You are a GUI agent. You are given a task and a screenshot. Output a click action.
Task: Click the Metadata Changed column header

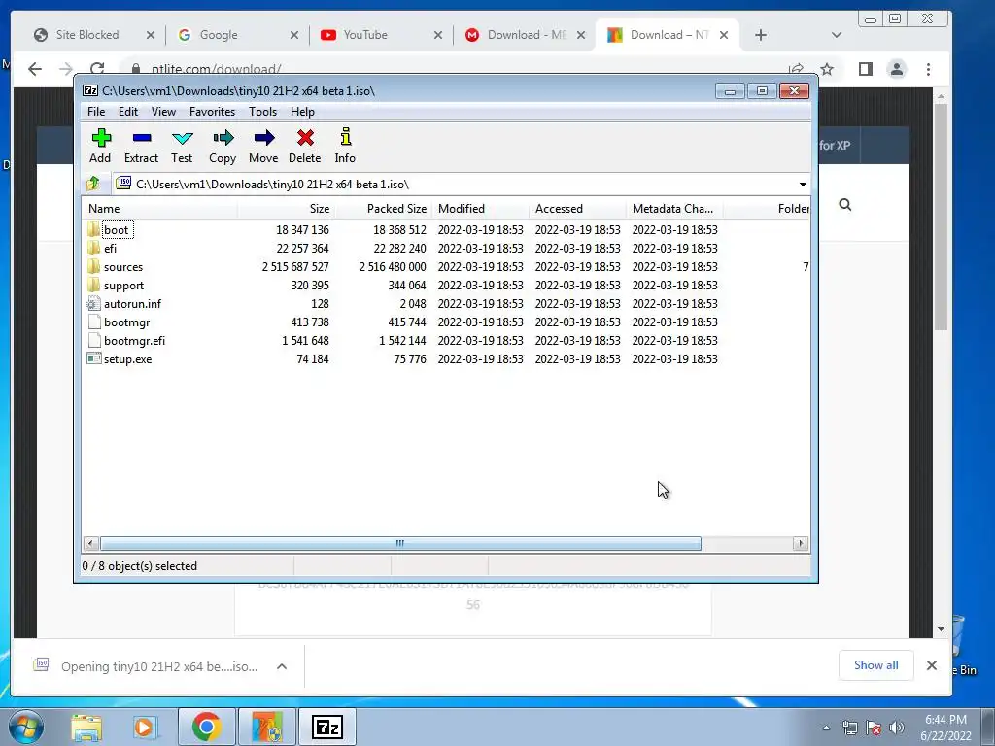674,209
